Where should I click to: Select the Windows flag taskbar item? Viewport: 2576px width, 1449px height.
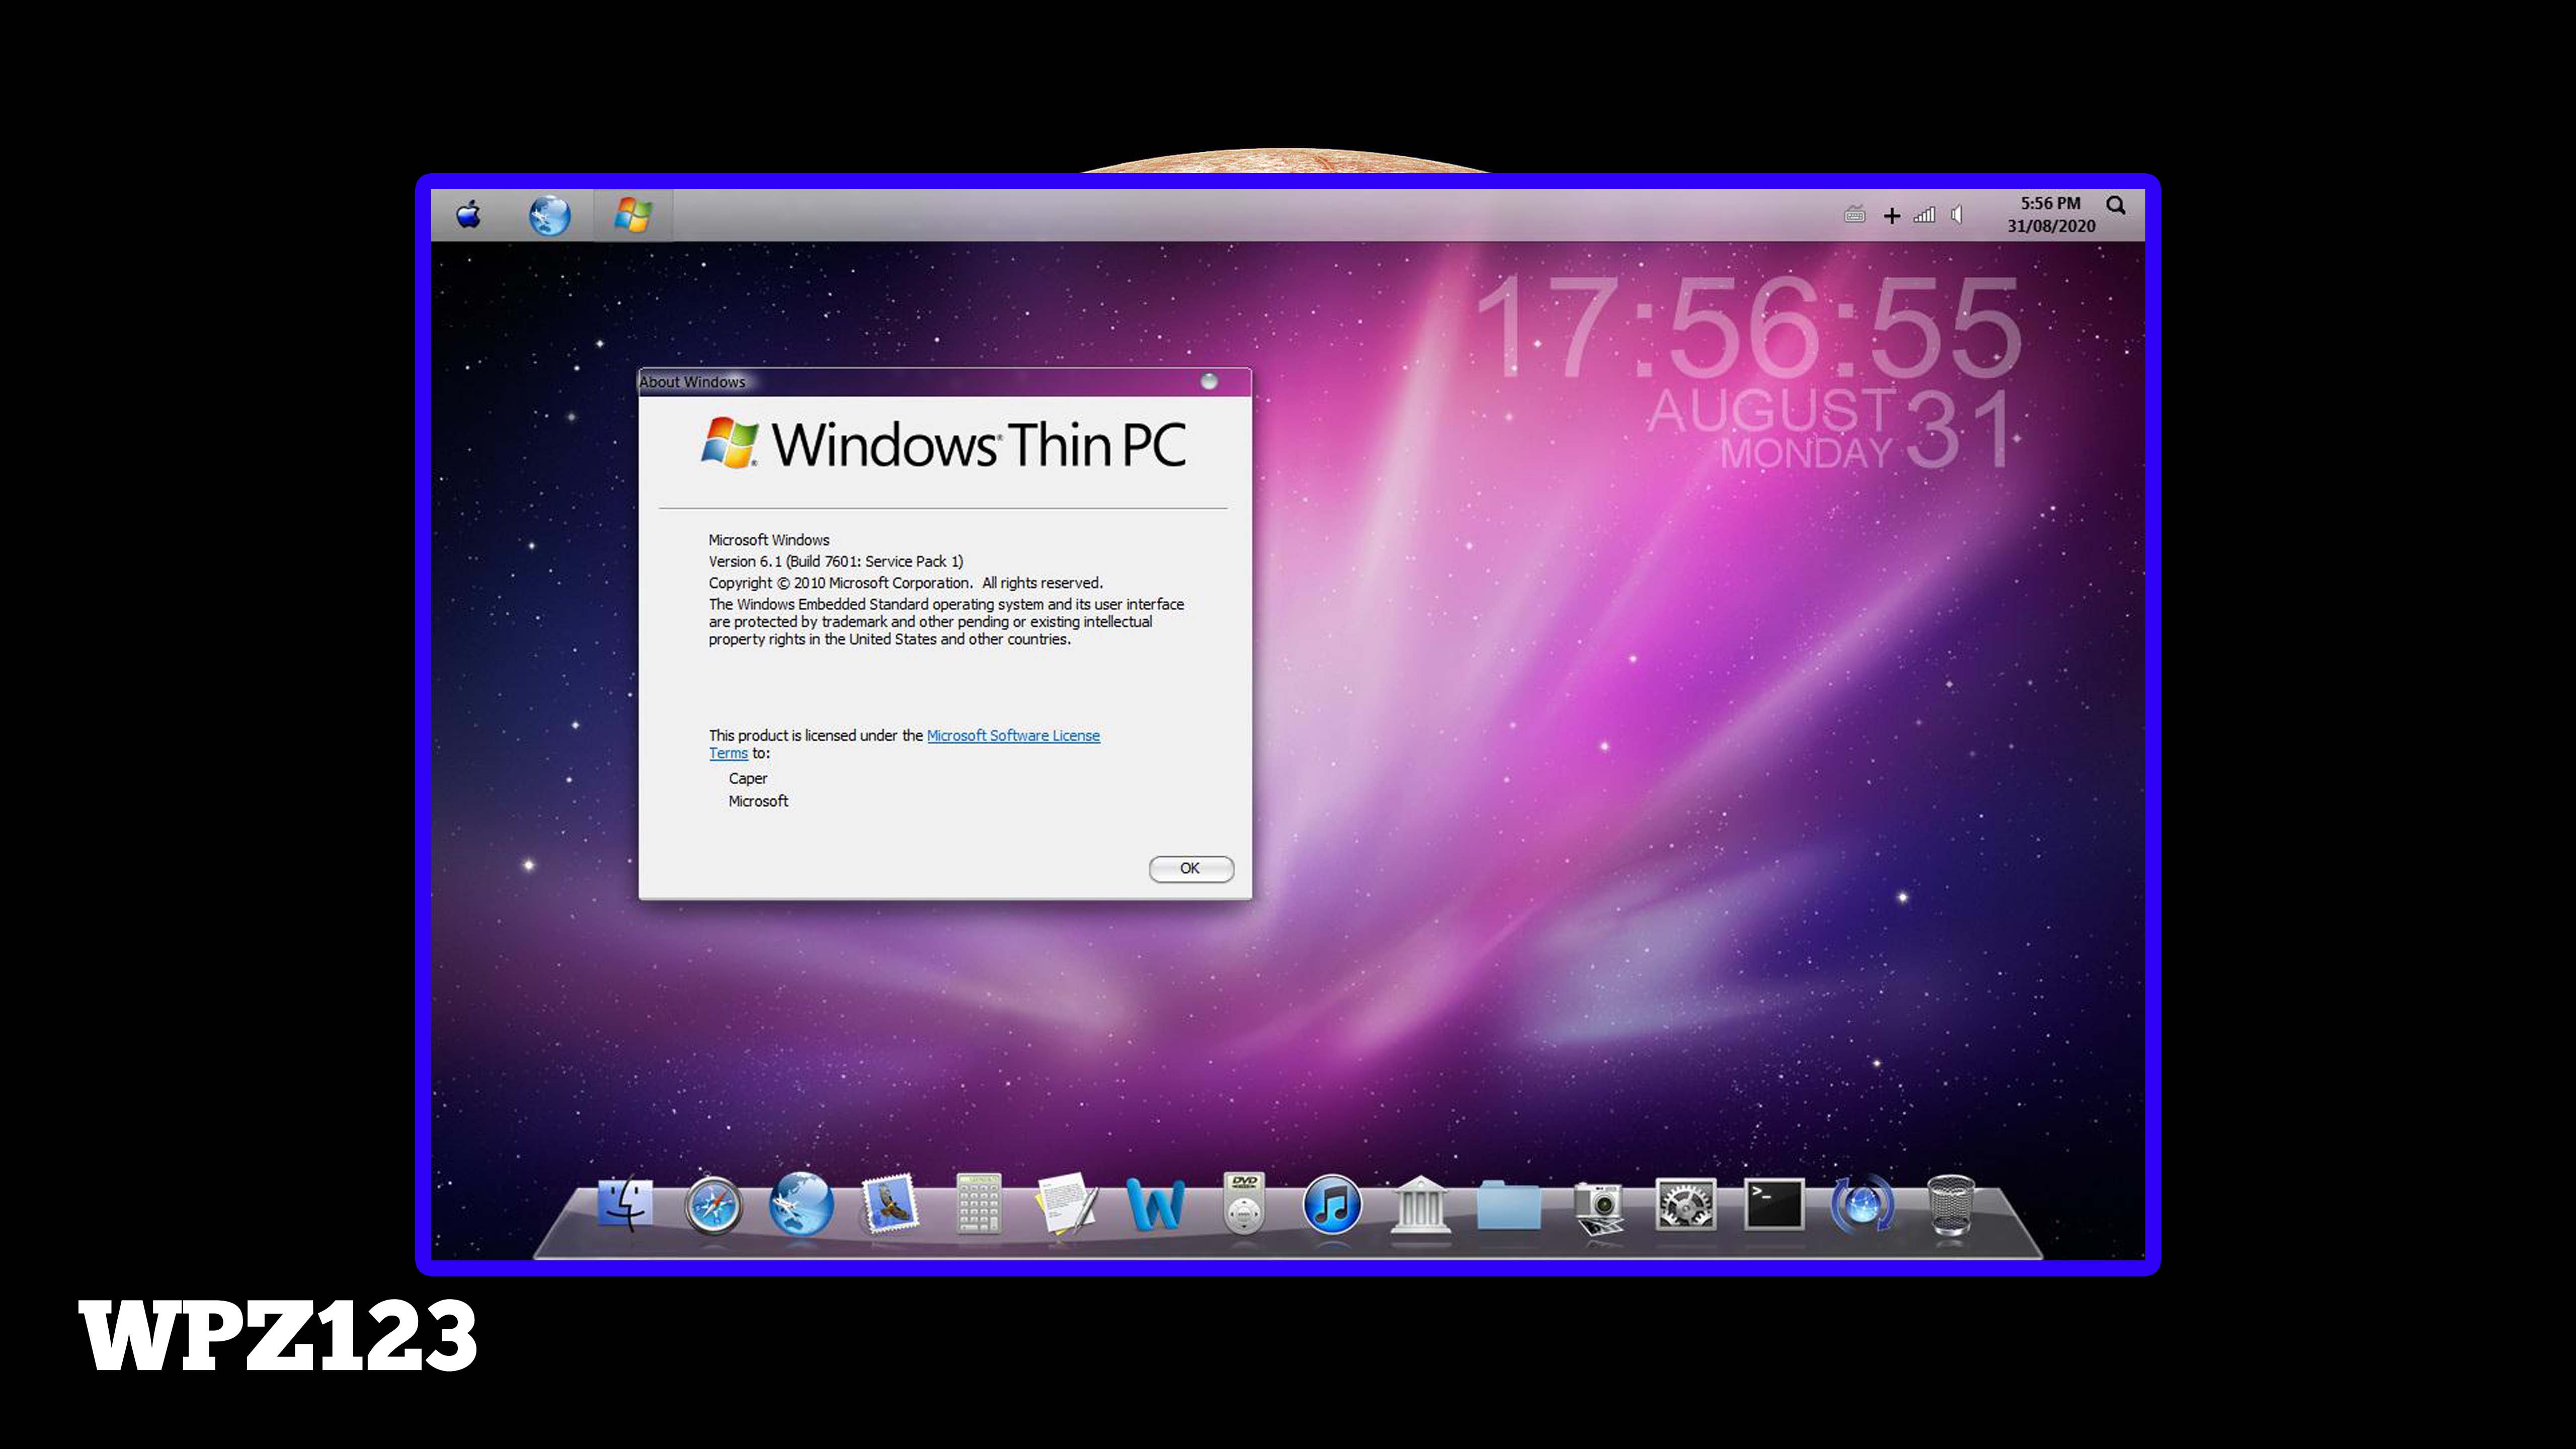coord(632,214)
